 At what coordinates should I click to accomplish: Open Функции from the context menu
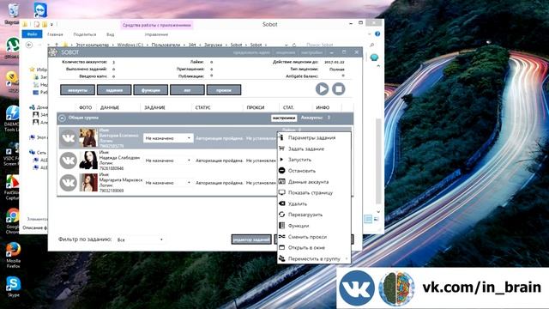pos(314,226)
